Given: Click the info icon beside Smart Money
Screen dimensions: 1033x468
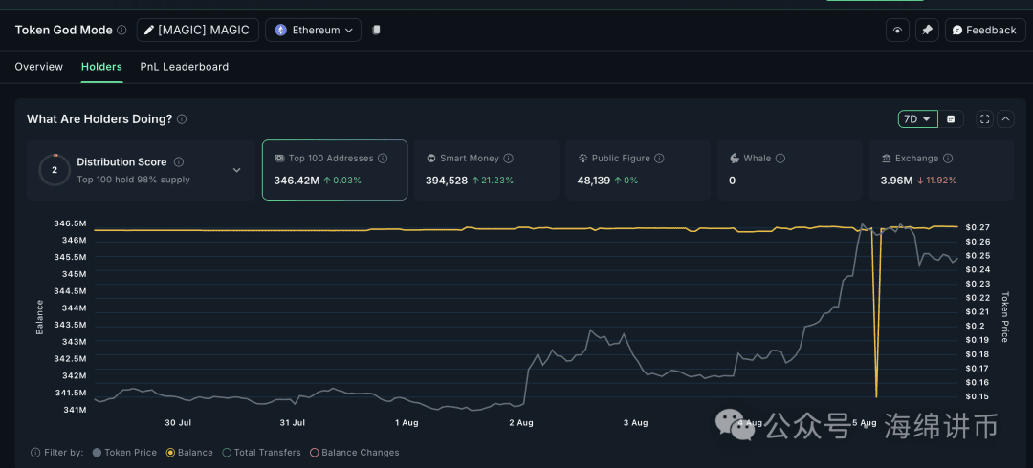Looking at the screenshot, I should tap(508, 159).
